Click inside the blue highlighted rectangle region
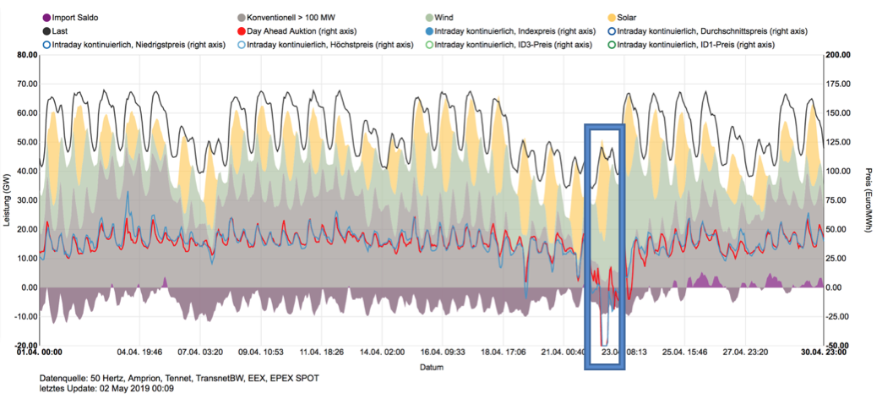 [605, 245]
